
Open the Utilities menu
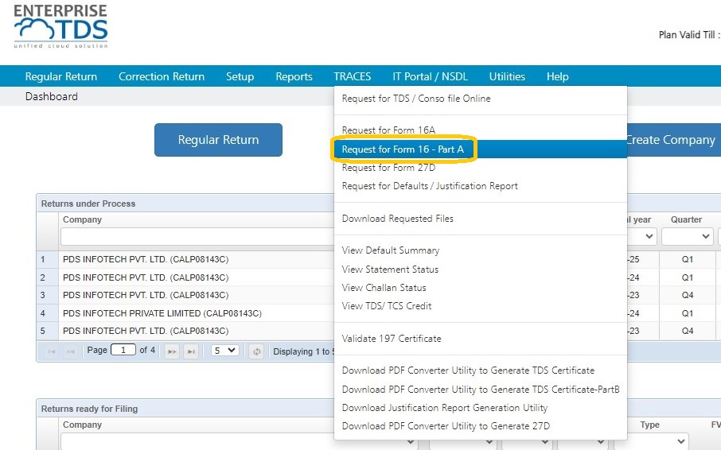tap(507, 76)
